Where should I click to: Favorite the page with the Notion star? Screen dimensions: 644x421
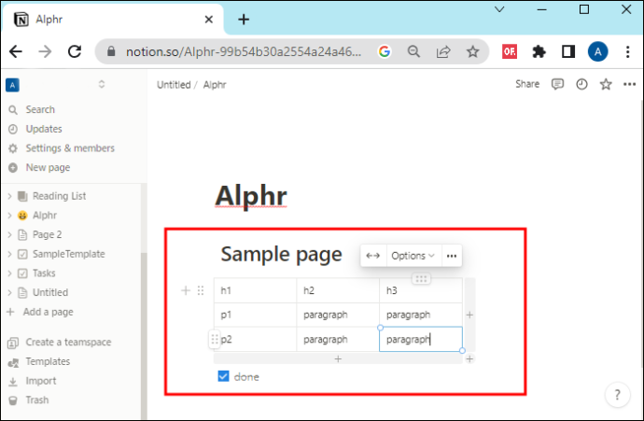point(606,84)
